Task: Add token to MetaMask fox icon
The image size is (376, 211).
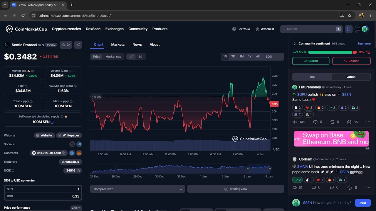Action: (x=79, y=153)
